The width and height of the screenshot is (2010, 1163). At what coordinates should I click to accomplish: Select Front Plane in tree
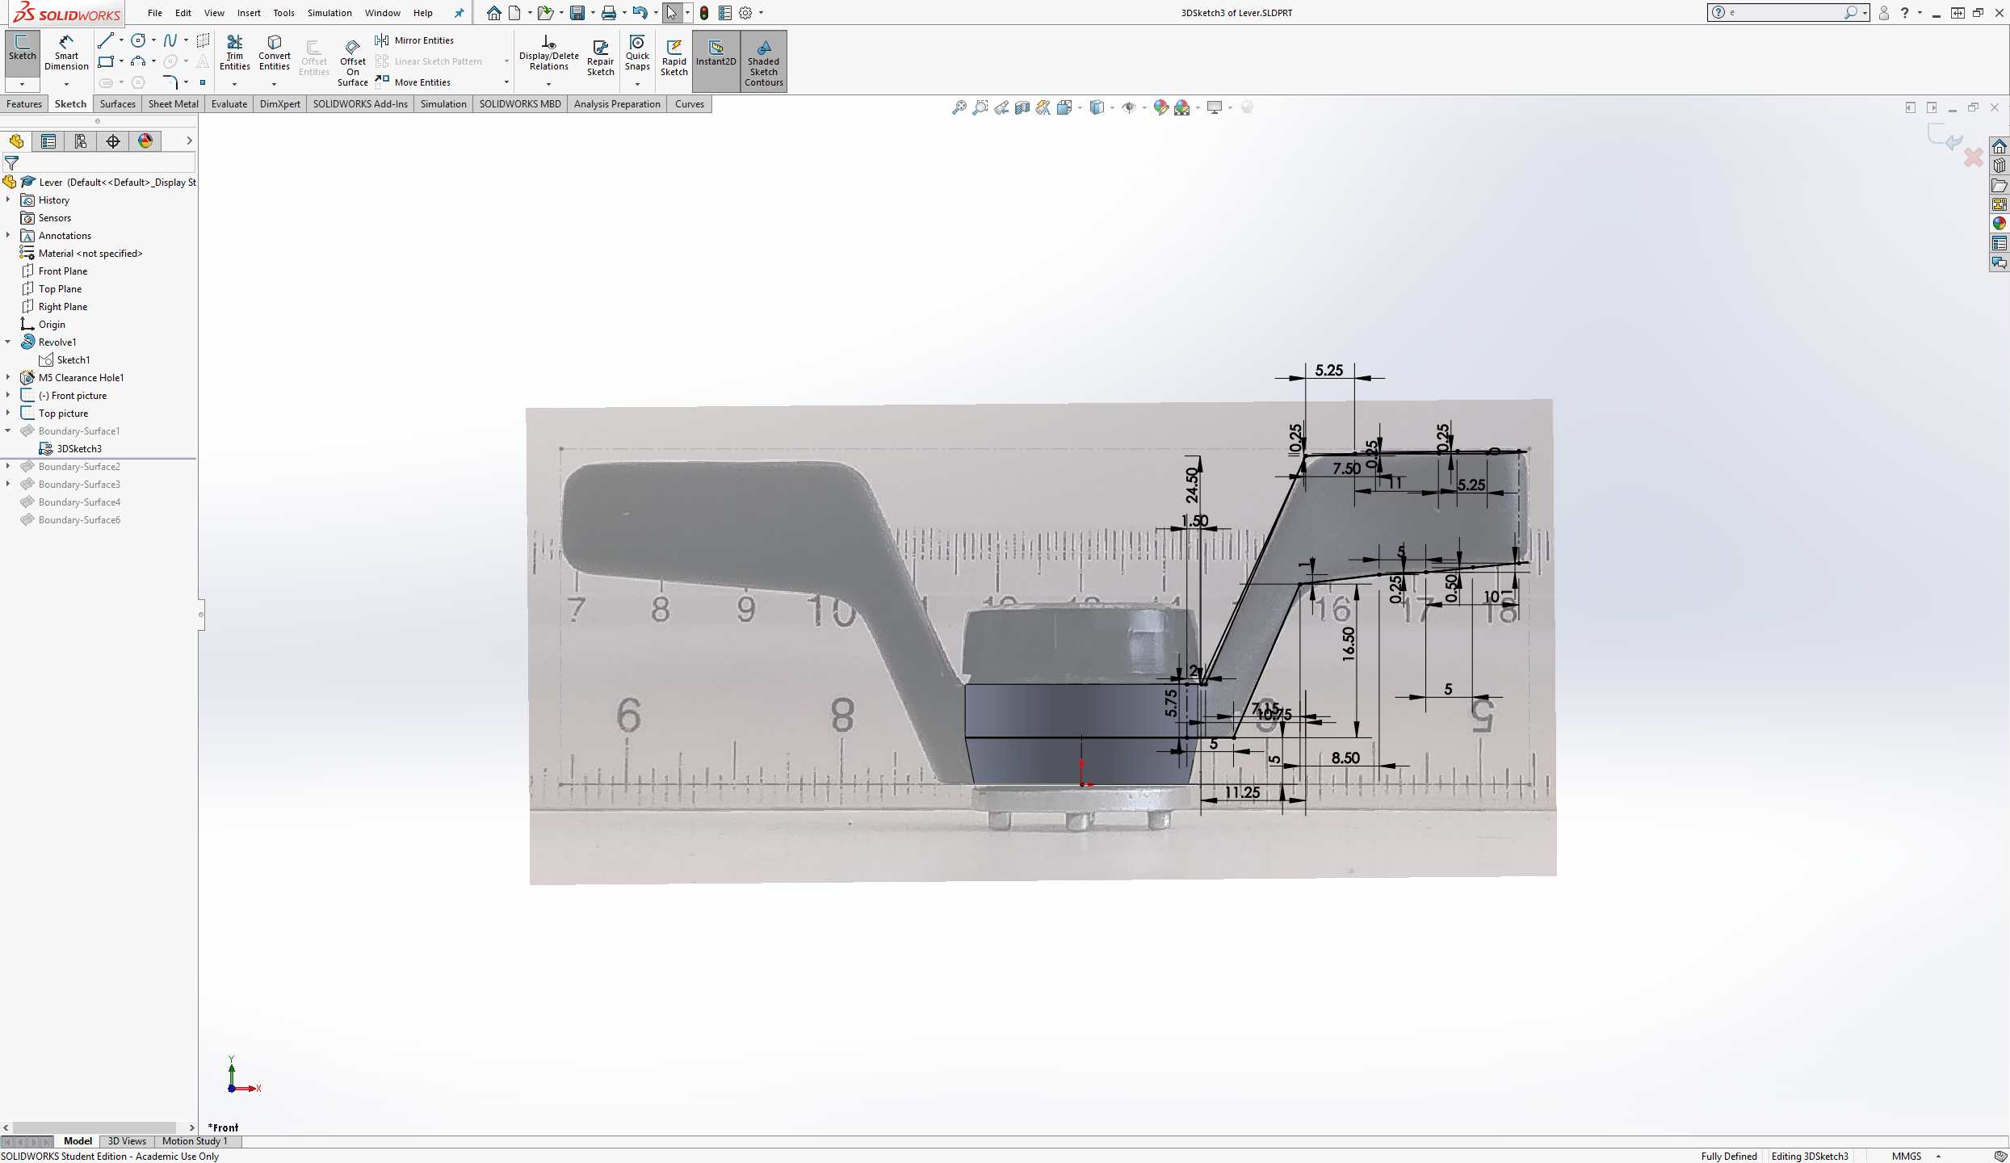point(62,271)
